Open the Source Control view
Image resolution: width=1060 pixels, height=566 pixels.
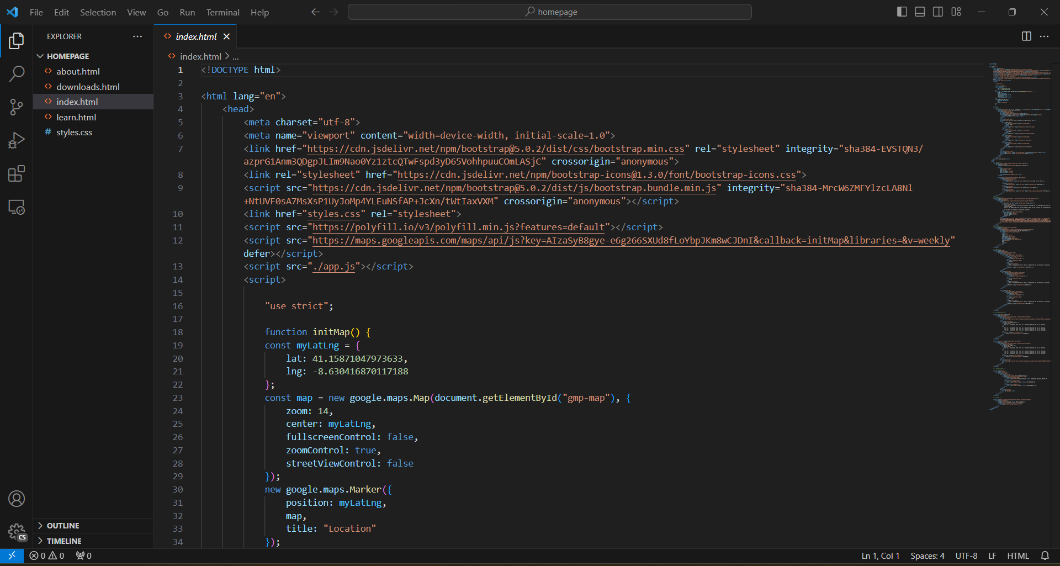pos(17,107)
